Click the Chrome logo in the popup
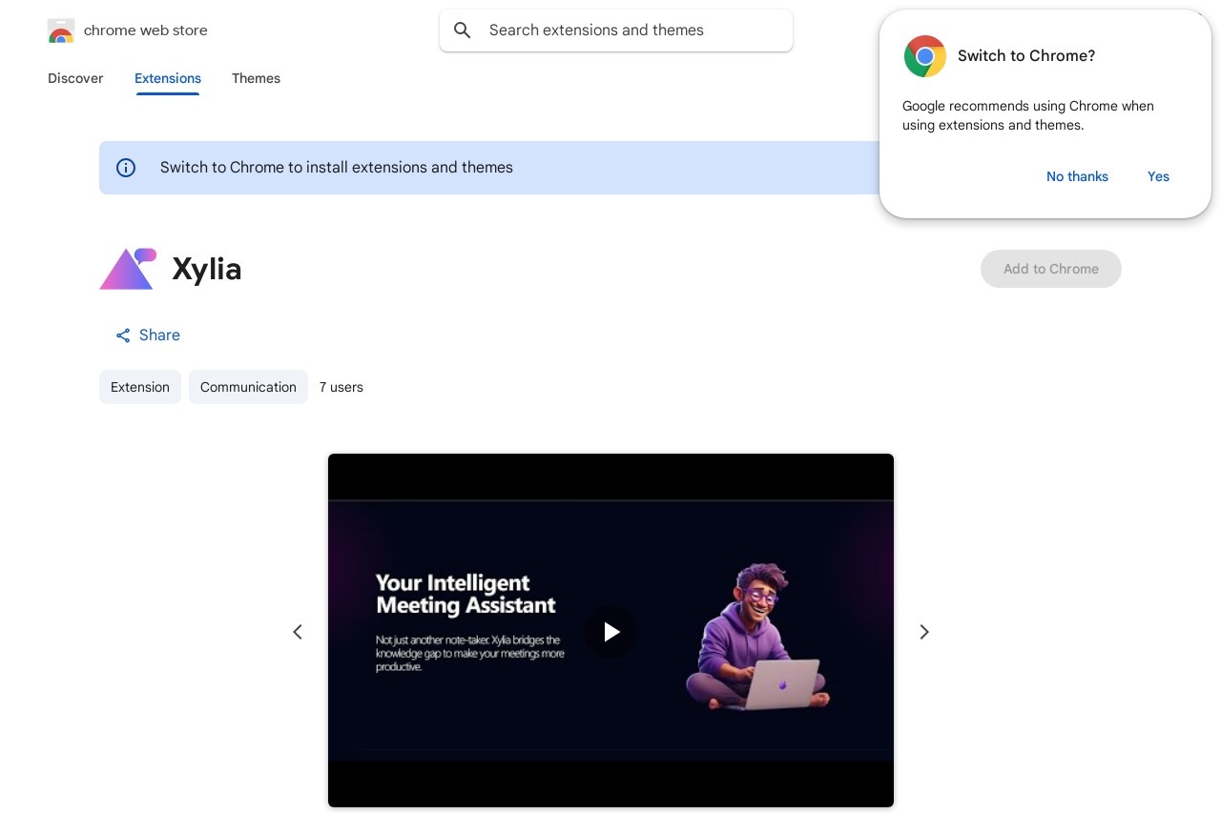 924,56
